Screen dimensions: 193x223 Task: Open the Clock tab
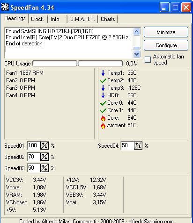[37, 19]
